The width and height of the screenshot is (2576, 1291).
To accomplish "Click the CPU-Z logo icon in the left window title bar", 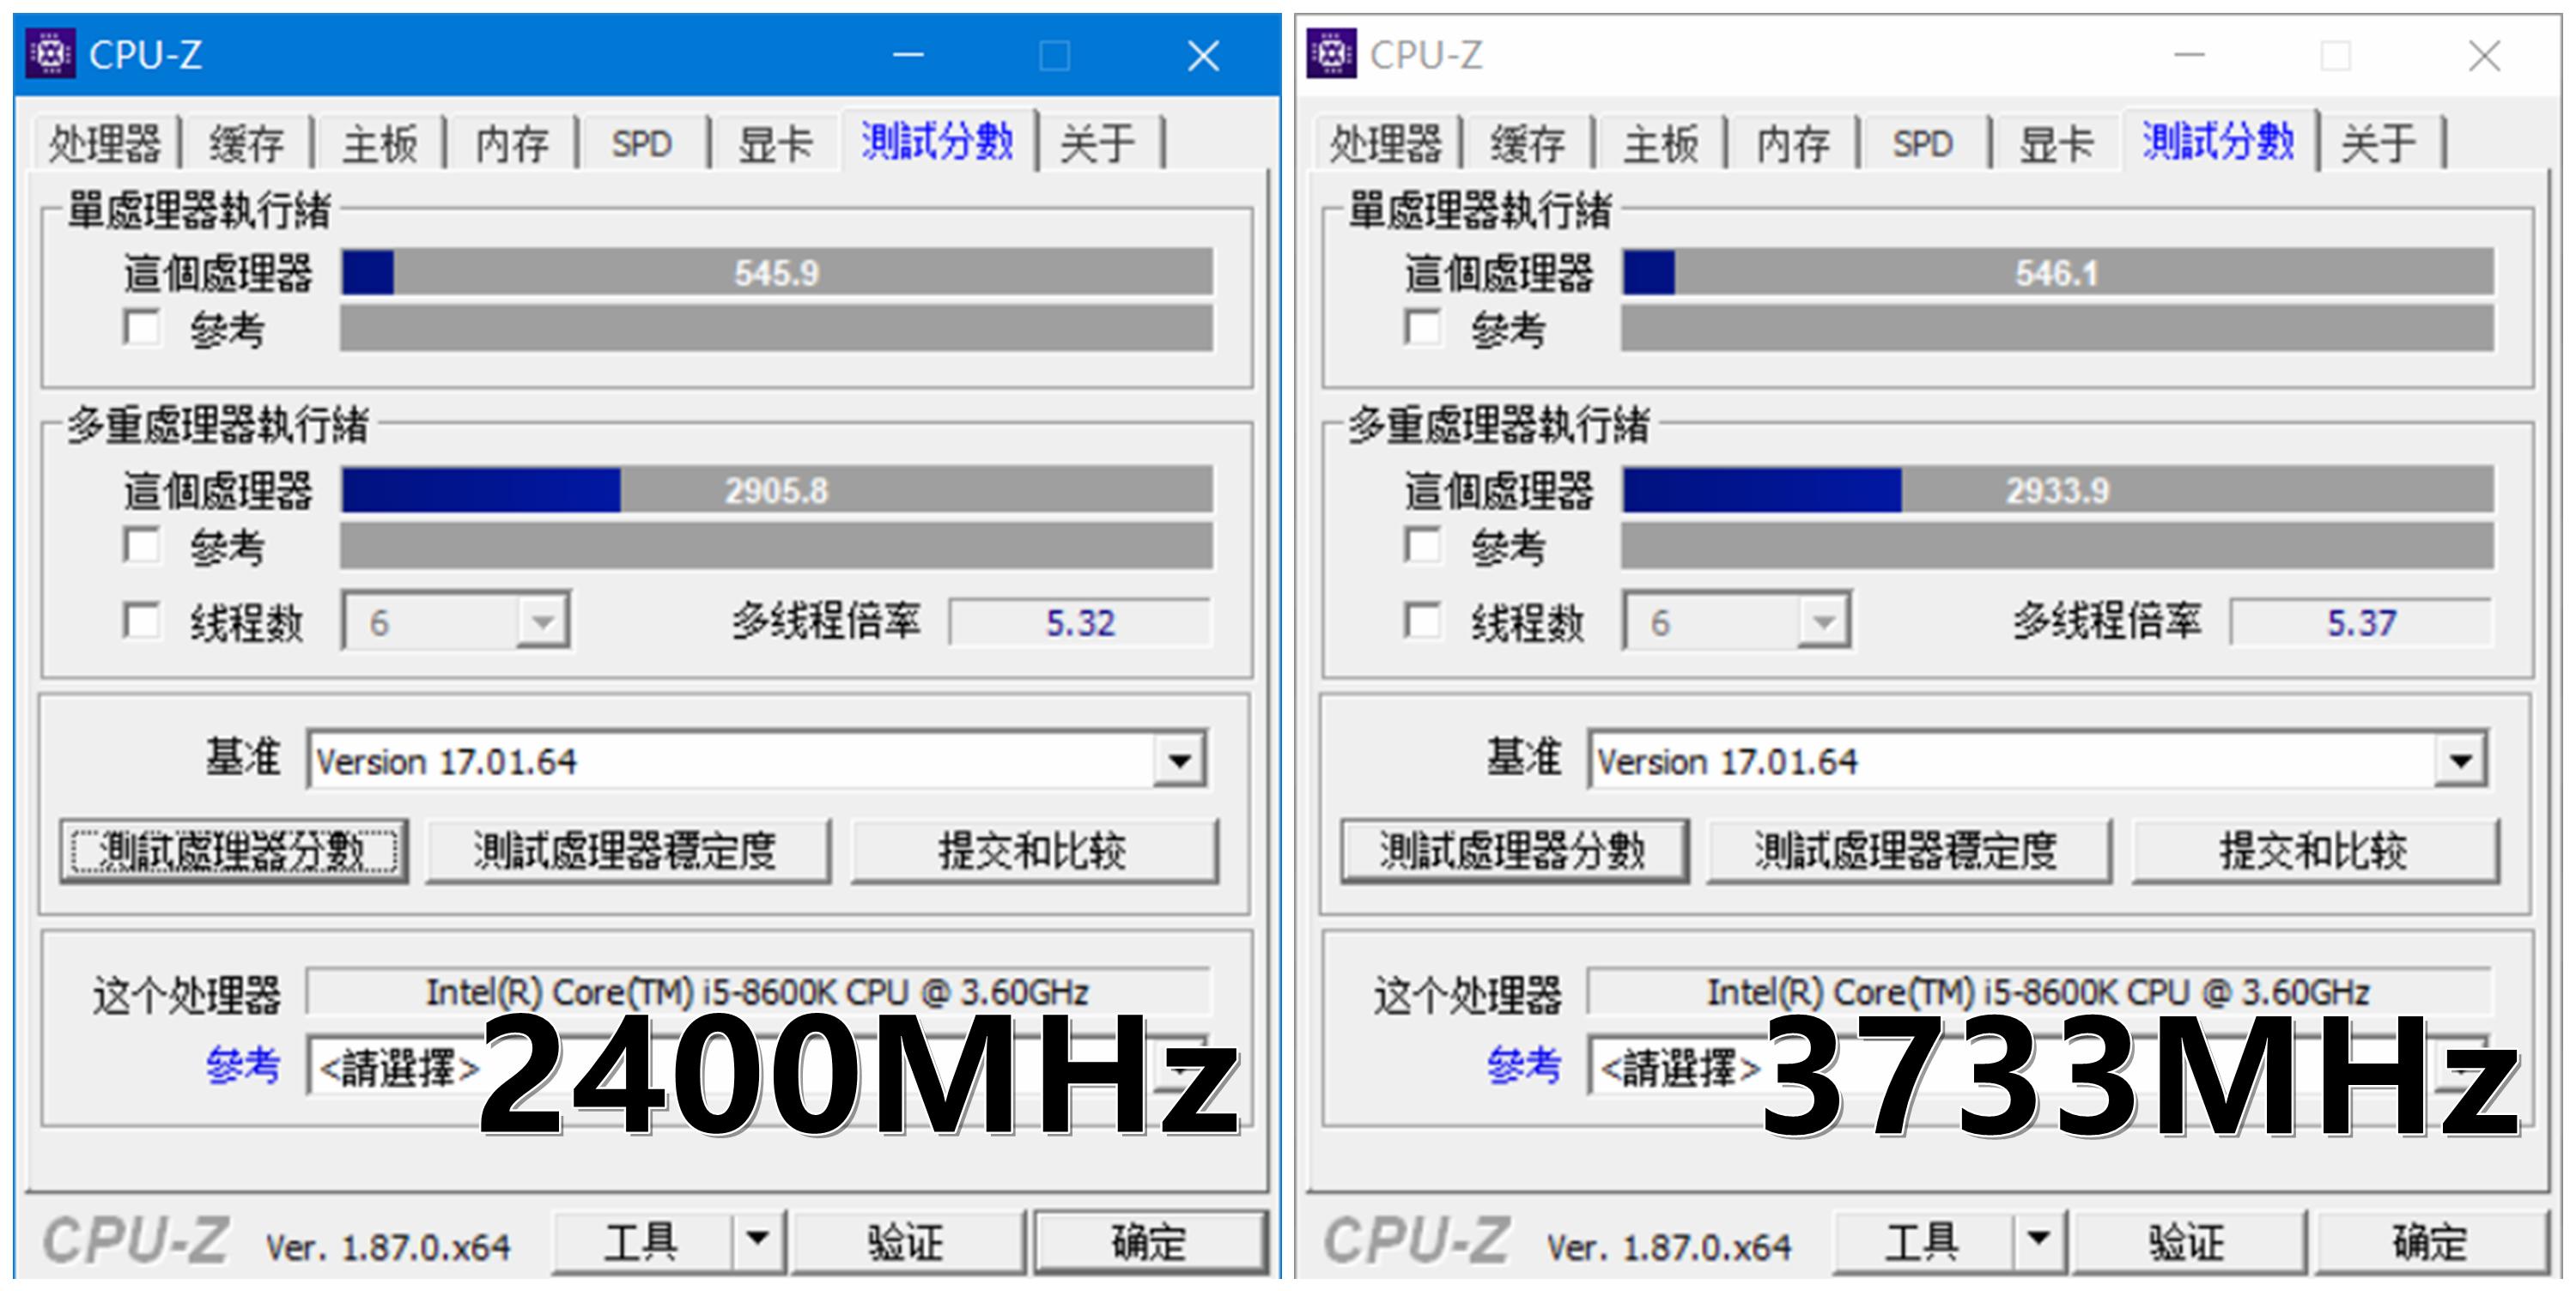I will pyautogui.click(x=50, y=55).
